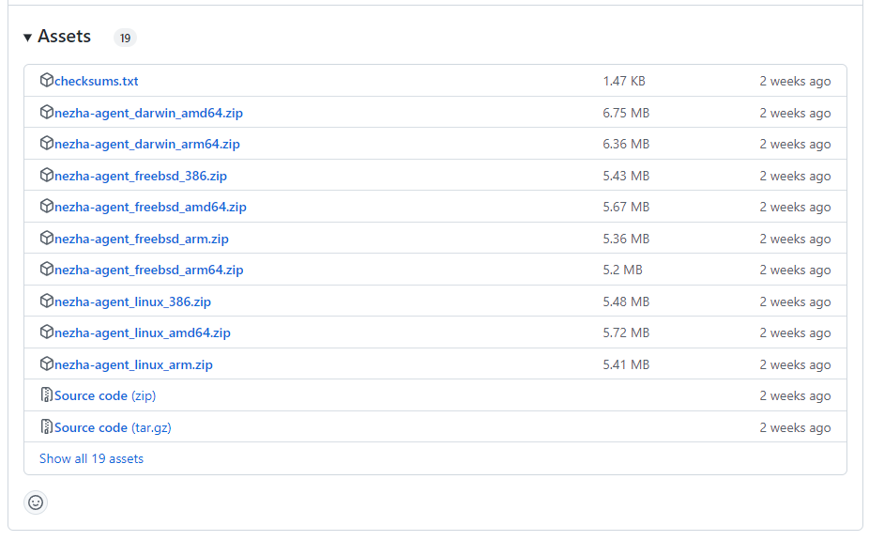Click package icon beside nezha-agent_linux_386.zip
The height and width of the screenshot is (541, 869).
click(x=47, y=301)
